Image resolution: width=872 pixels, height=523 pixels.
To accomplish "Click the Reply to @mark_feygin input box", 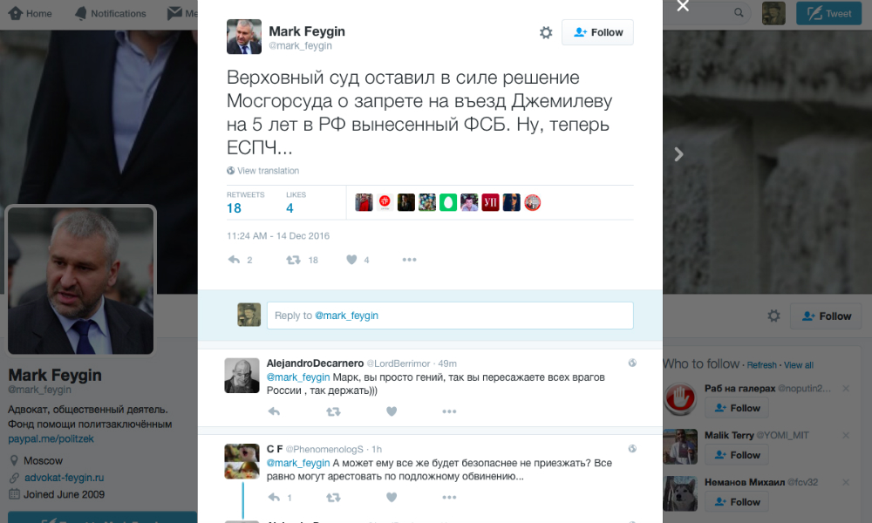I will [450, 316].
